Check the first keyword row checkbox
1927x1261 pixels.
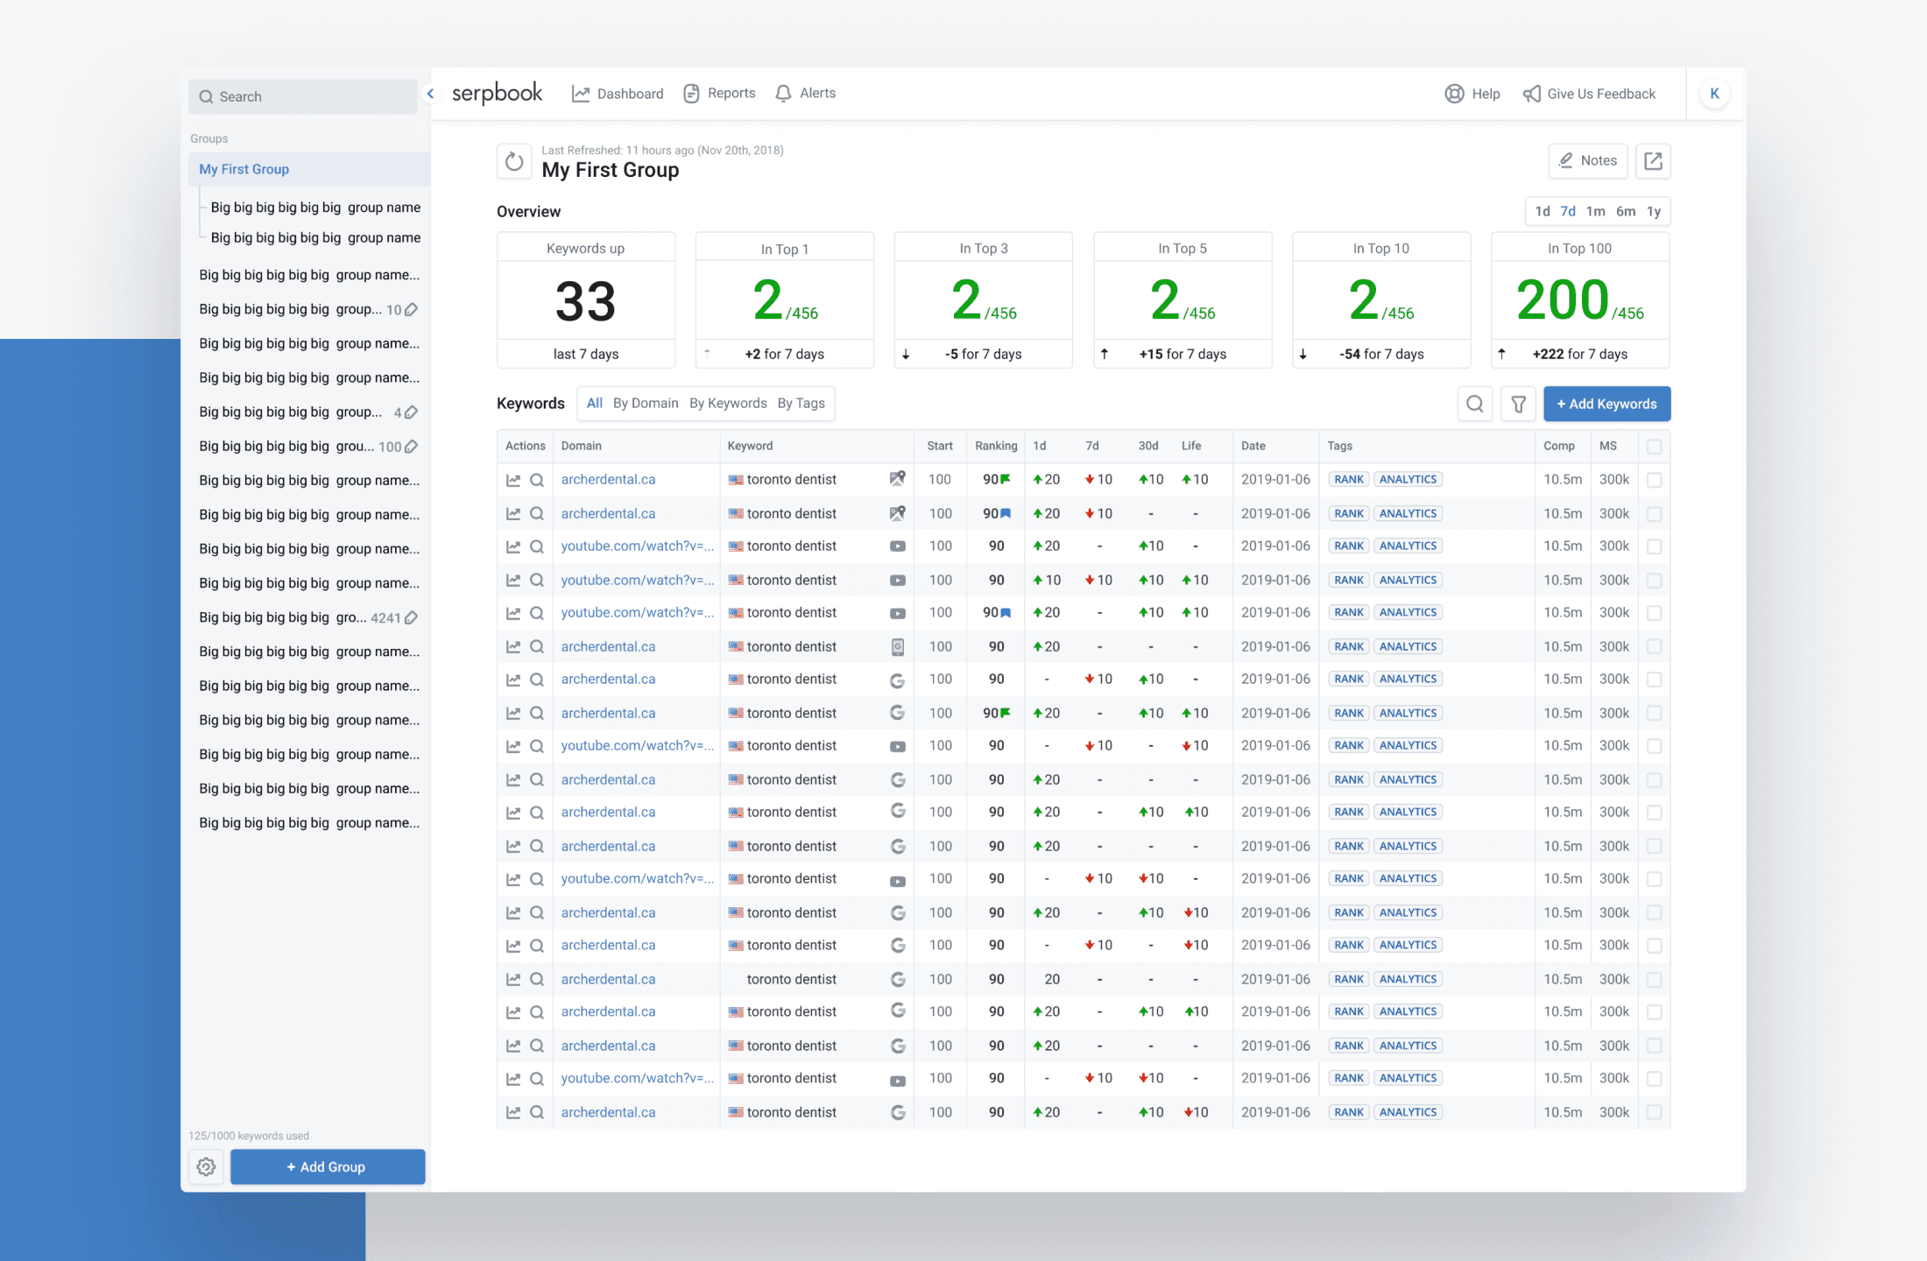(1654, 480)
